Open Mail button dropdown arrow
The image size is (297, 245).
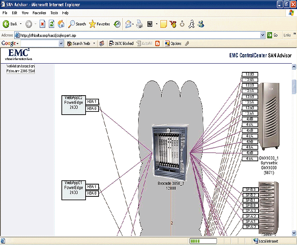tap(133, 24)
